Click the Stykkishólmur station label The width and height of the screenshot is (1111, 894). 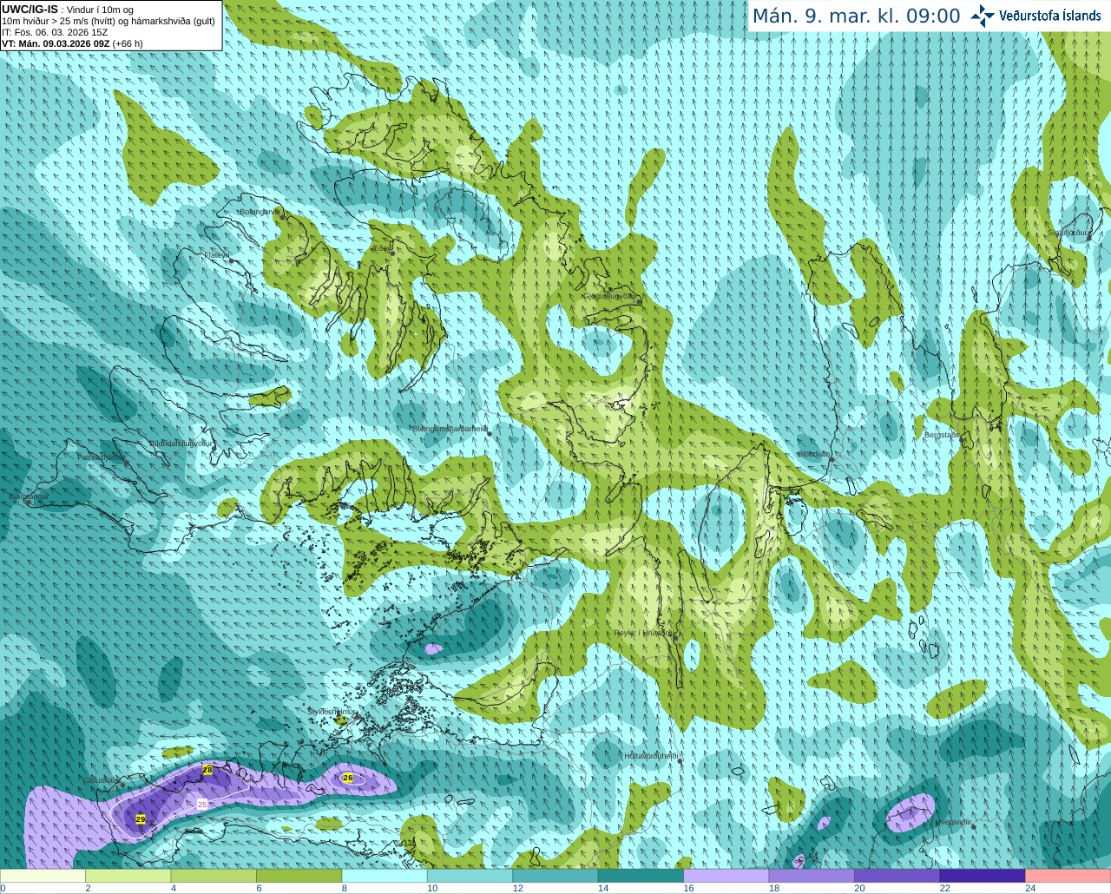coord(332,711)
